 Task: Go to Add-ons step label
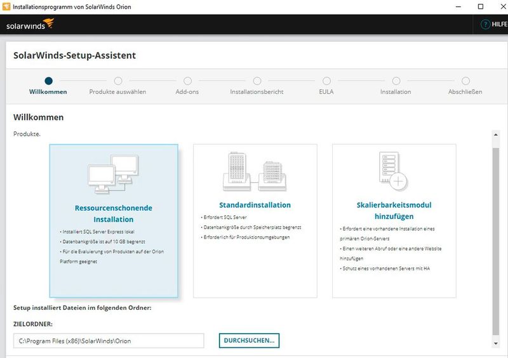(187, 91)
